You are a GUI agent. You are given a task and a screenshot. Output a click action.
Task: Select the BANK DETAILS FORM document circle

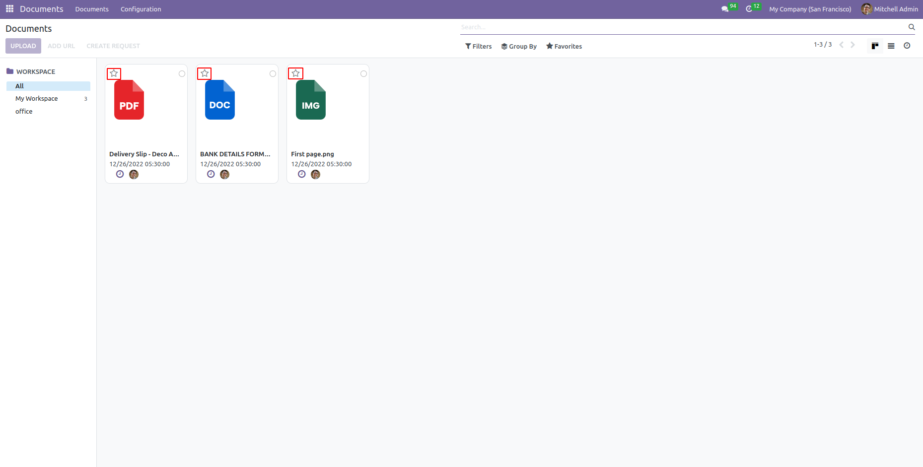(273, 73)
